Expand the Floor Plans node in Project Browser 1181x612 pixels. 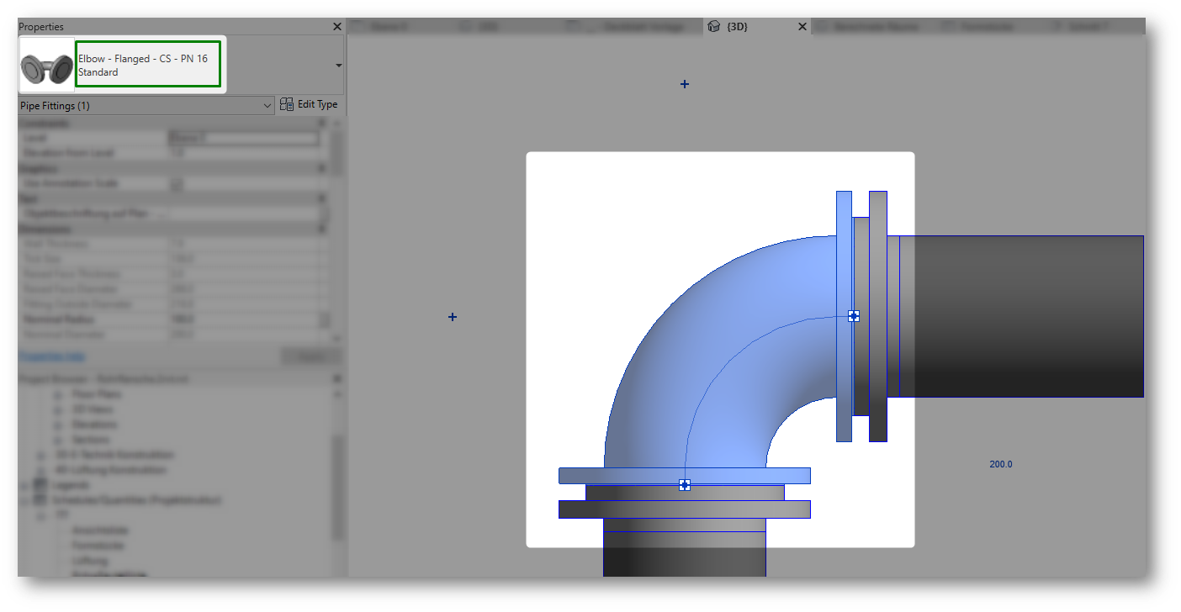coord(56,393)
